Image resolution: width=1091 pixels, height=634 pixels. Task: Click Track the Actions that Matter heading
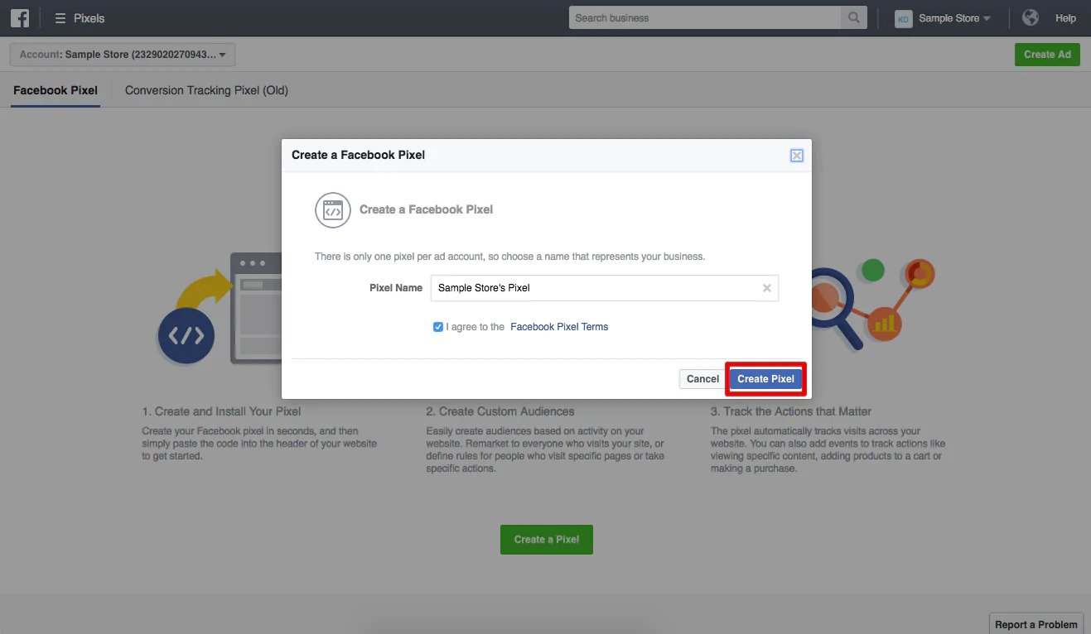coord(791,411)
